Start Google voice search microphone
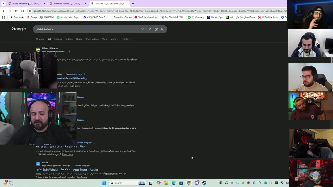 coord(150,29)
